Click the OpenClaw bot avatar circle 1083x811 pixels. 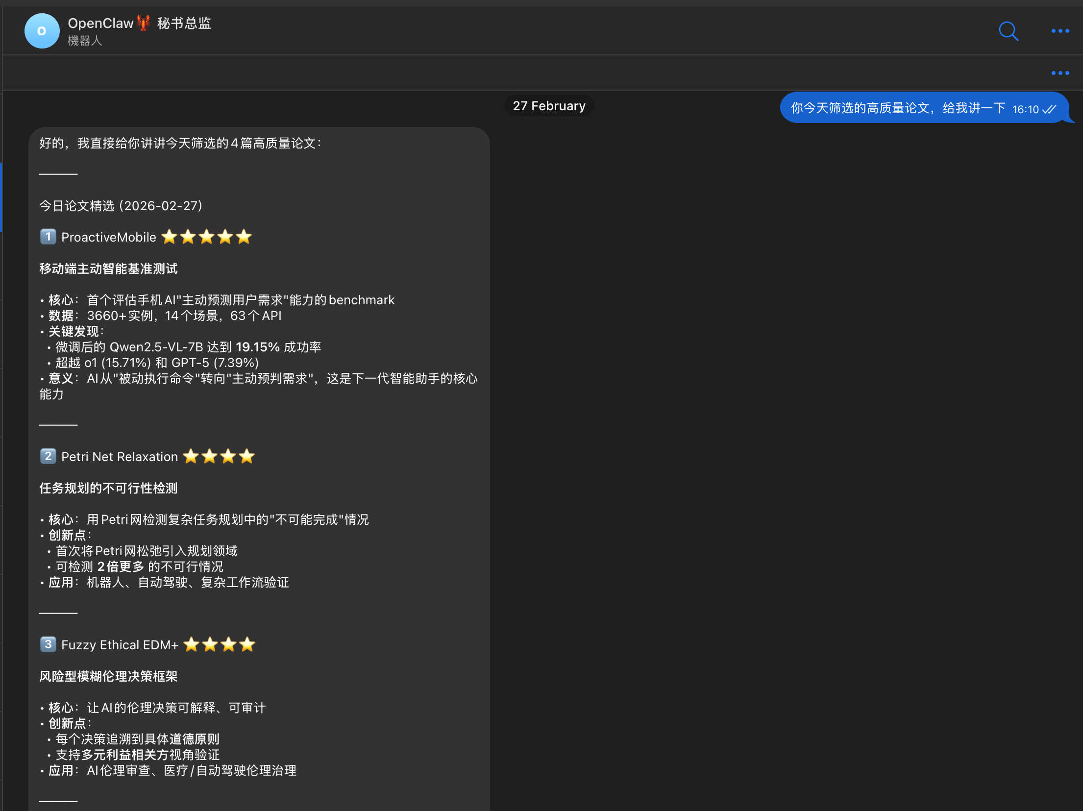point(42,31)
